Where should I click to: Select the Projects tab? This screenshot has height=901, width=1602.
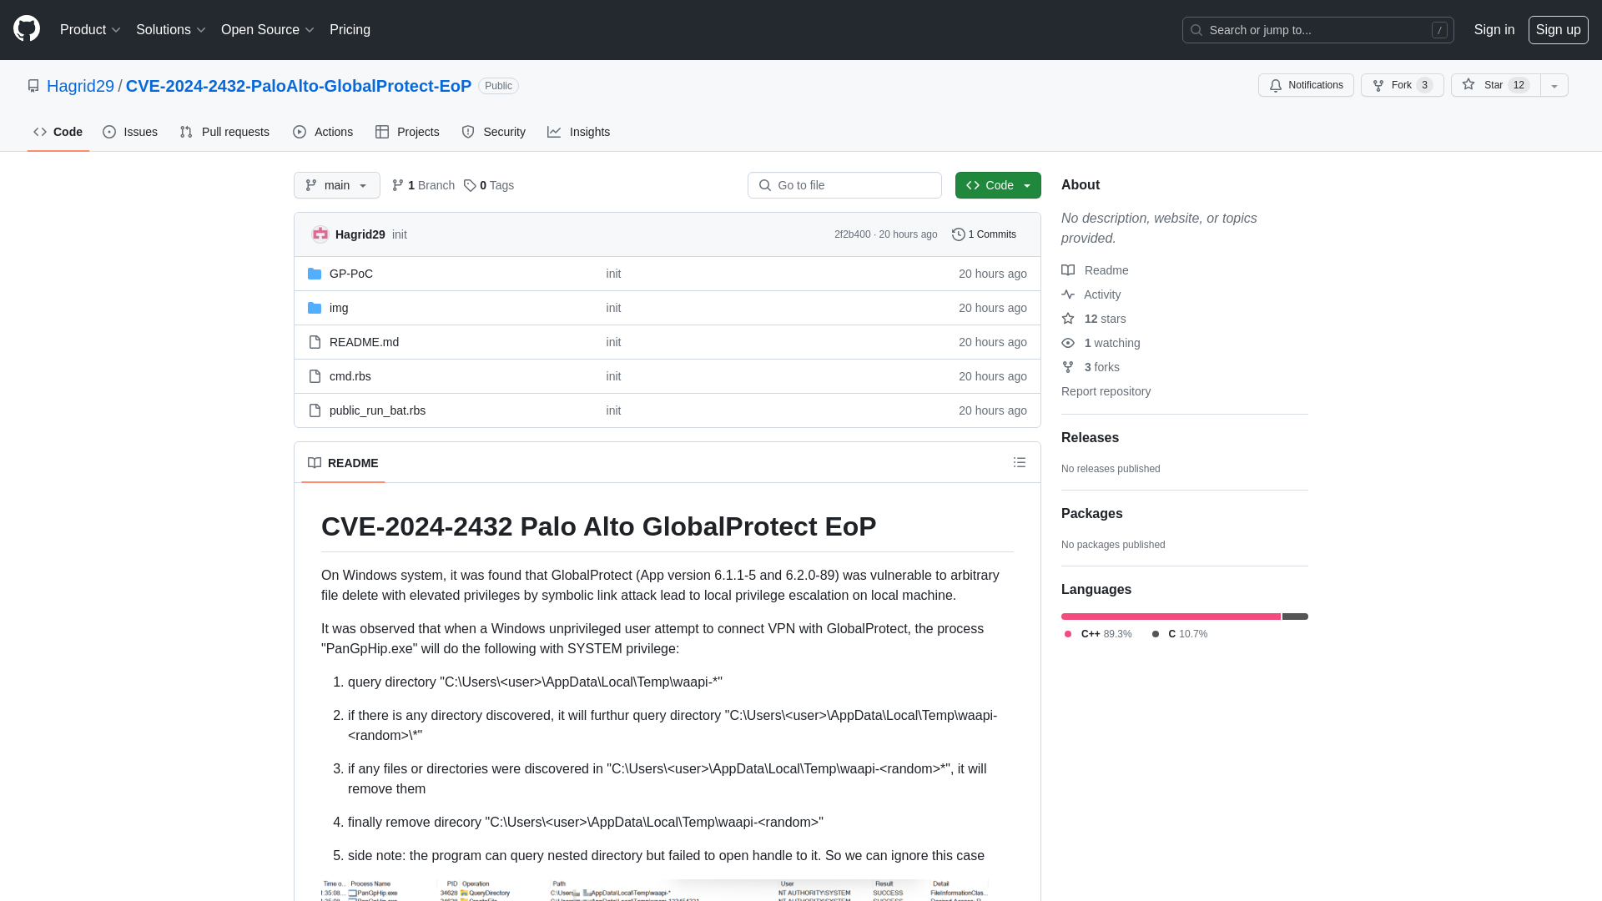(407, 132)
